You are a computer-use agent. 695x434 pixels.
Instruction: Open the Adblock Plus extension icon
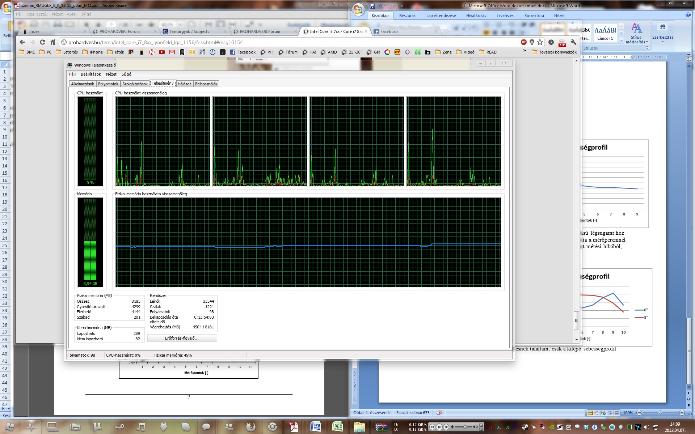coord(524,42)
